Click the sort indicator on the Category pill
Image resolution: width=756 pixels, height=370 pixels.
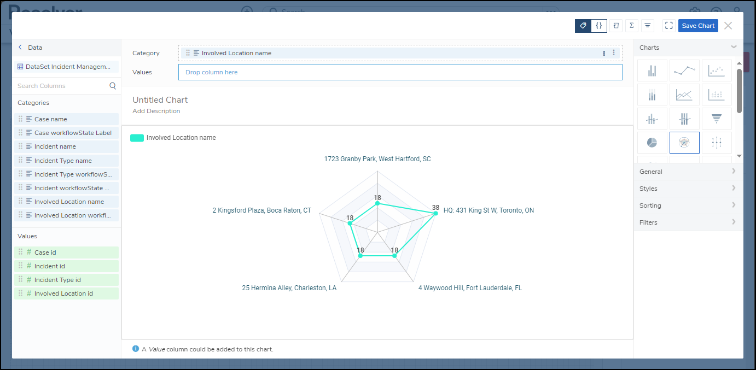[x=604, y=53]
